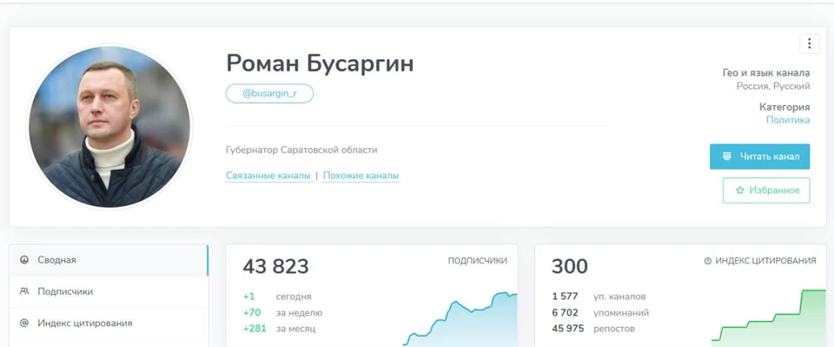Click the Россия, Русский value
The height and width of the screenshot is (347, 834).
773,86
